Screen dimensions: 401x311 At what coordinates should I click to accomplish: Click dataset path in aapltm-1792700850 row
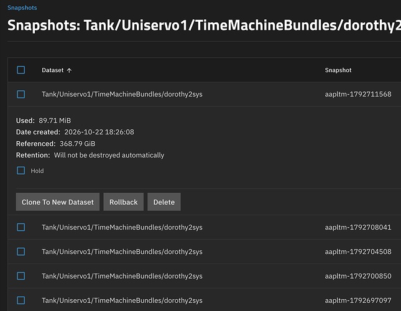122,276
